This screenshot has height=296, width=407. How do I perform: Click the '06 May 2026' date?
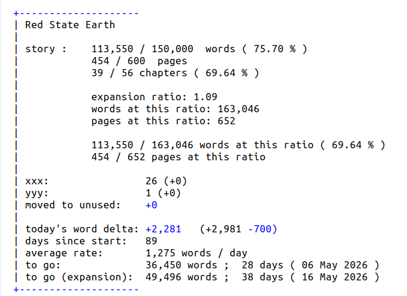[335, 265]
